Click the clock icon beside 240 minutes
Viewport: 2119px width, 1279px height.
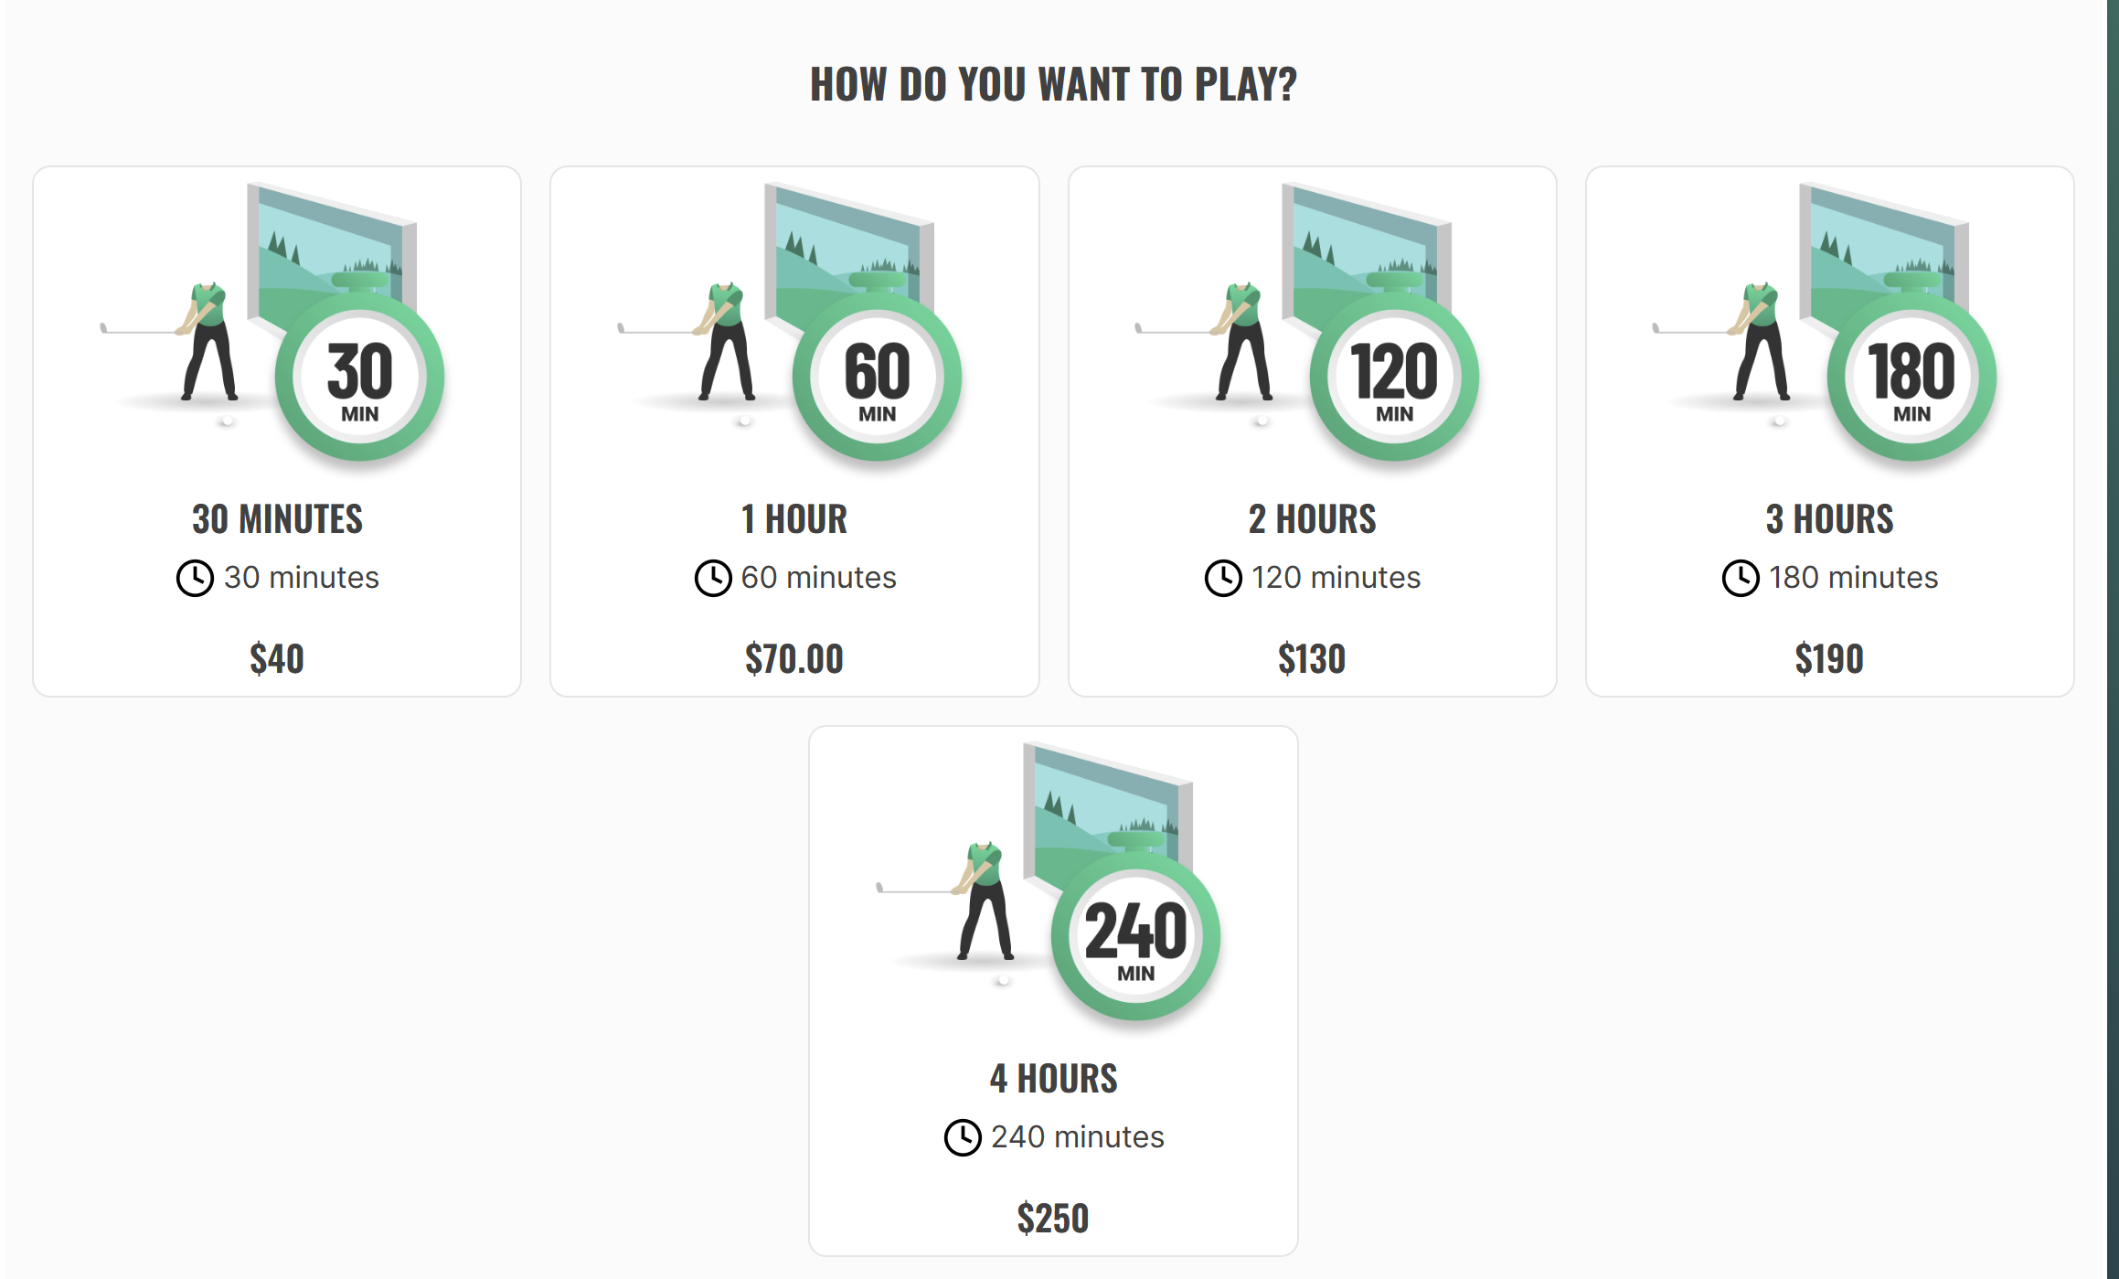tap(963, 1137)
